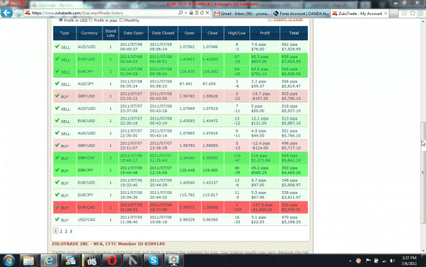The width and height of the screenshot is (426, 267).
Task: Click the green check on the BUY GBP/CHF row
Action: [57, 158]
